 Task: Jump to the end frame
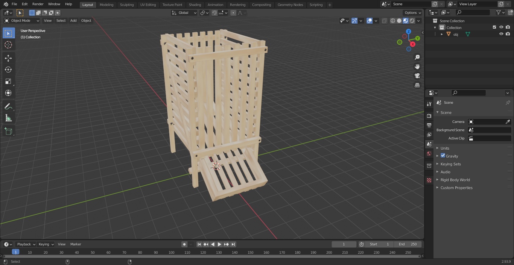233,244
